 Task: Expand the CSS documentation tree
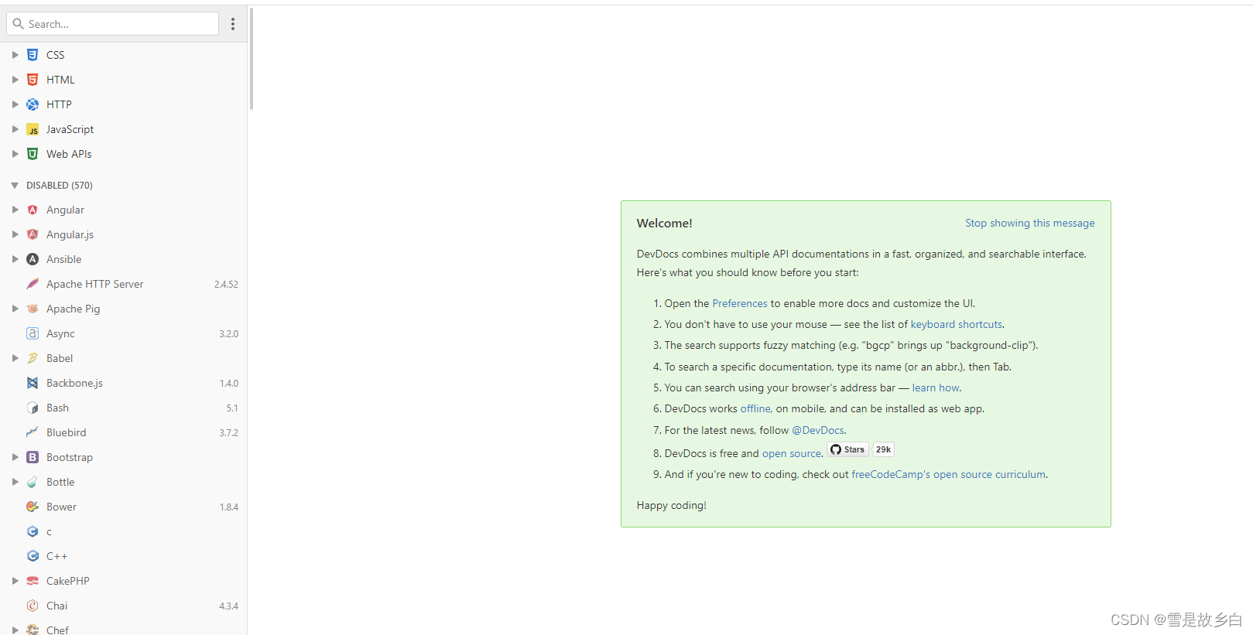[15, 55]
